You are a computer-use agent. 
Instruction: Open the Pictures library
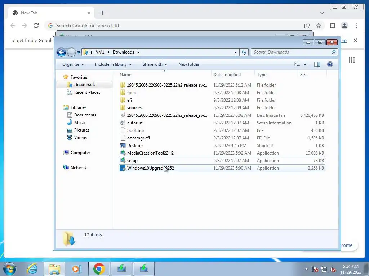point(82,130)
